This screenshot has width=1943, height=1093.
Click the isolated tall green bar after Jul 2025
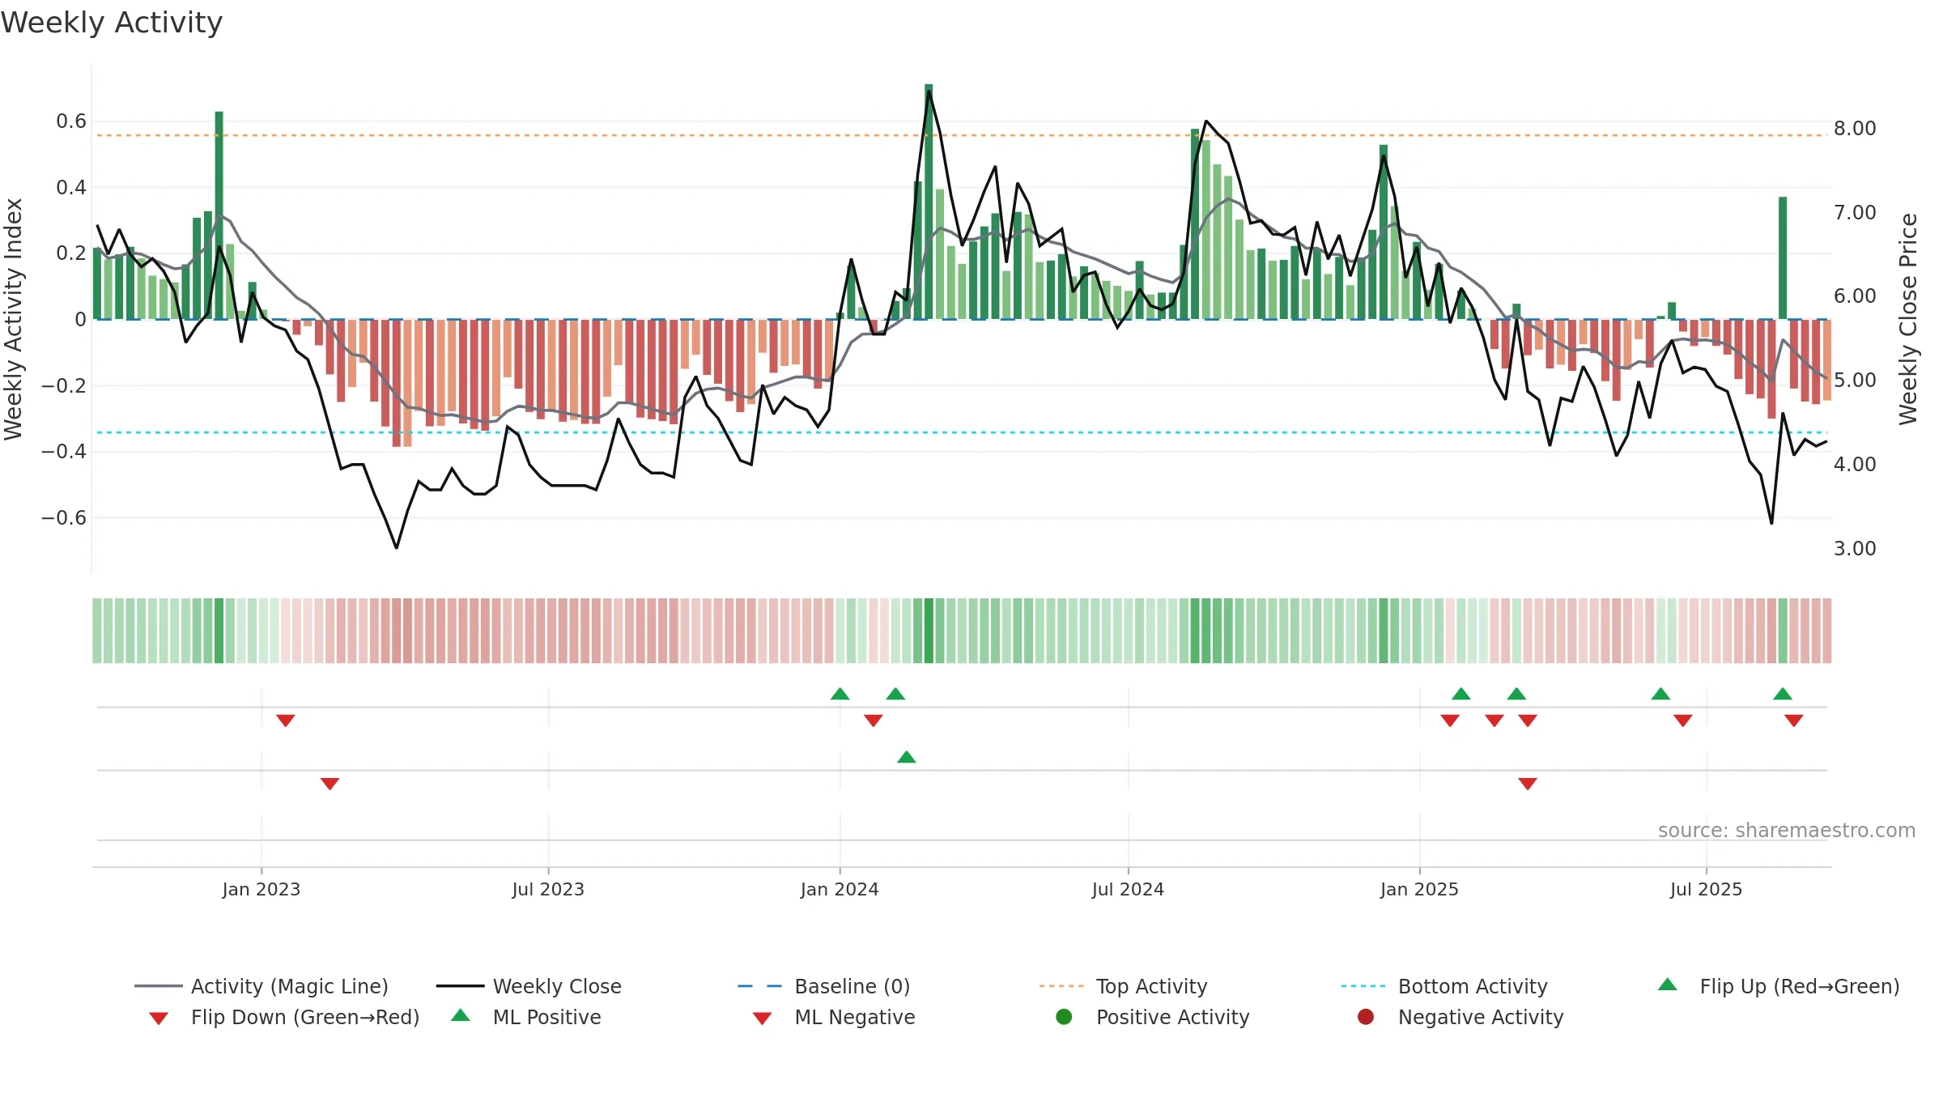(x=1783, y=258)
